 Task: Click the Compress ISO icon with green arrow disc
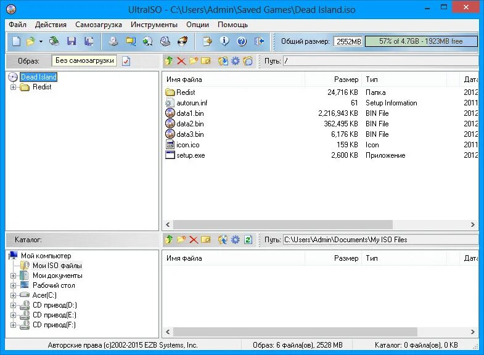point(148,41)
